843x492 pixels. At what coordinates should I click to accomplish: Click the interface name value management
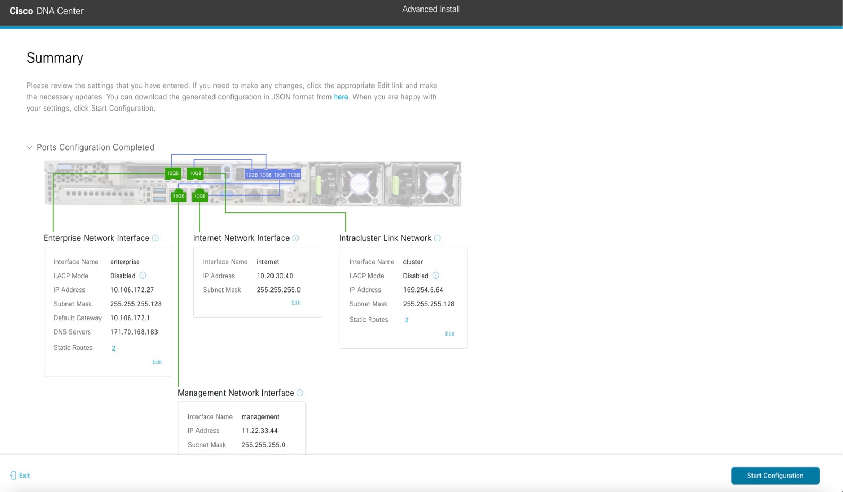point(260,417)
